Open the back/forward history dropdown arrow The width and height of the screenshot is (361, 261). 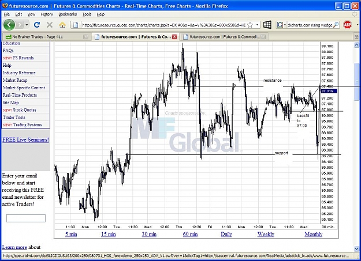coord(27,25)
